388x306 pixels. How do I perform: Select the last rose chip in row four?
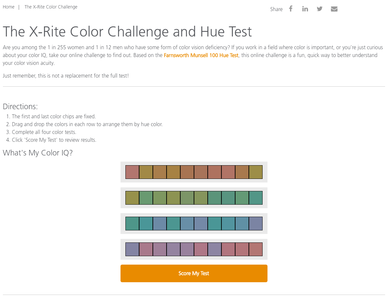(x=256, y=249)
